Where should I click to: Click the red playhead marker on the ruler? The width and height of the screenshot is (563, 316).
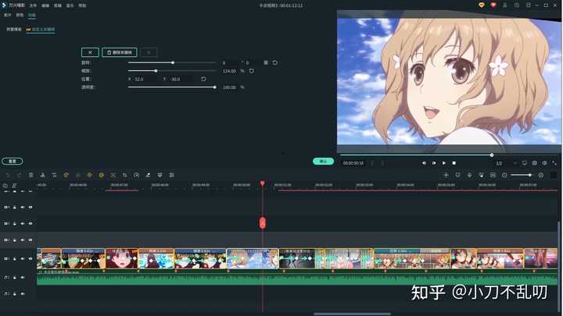(x=263, y=184)
